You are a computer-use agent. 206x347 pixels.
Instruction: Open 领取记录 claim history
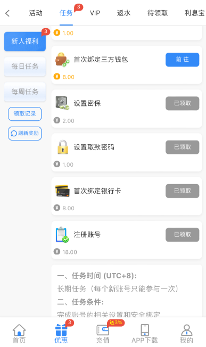tap(25, 114)
